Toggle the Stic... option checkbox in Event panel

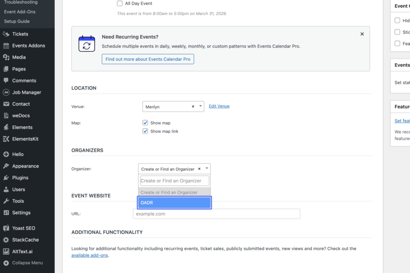(397, 32)
